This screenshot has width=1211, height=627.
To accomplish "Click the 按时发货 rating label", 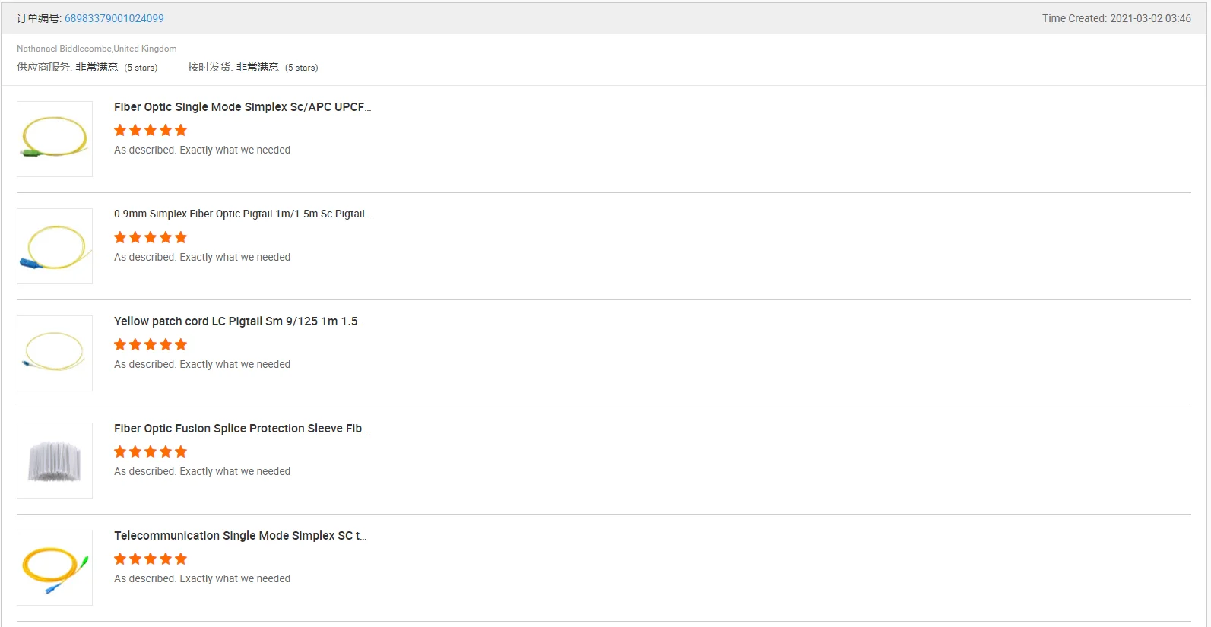I will coord(210,68).
